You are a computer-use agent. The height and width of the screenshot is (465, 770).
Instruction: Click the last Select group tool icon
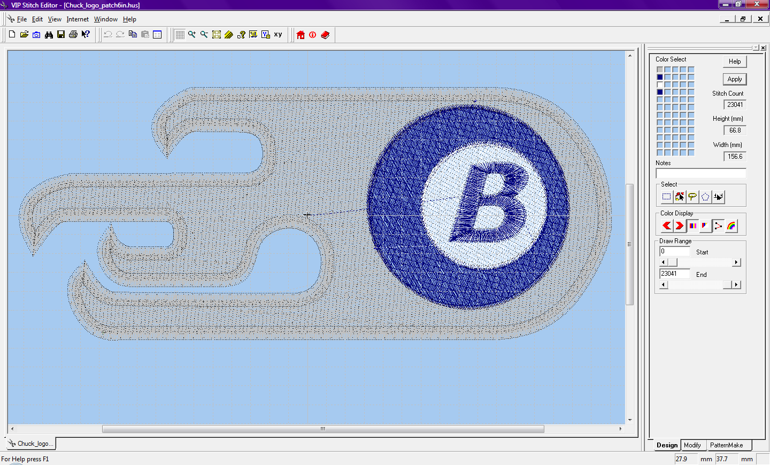pos(718,197)
